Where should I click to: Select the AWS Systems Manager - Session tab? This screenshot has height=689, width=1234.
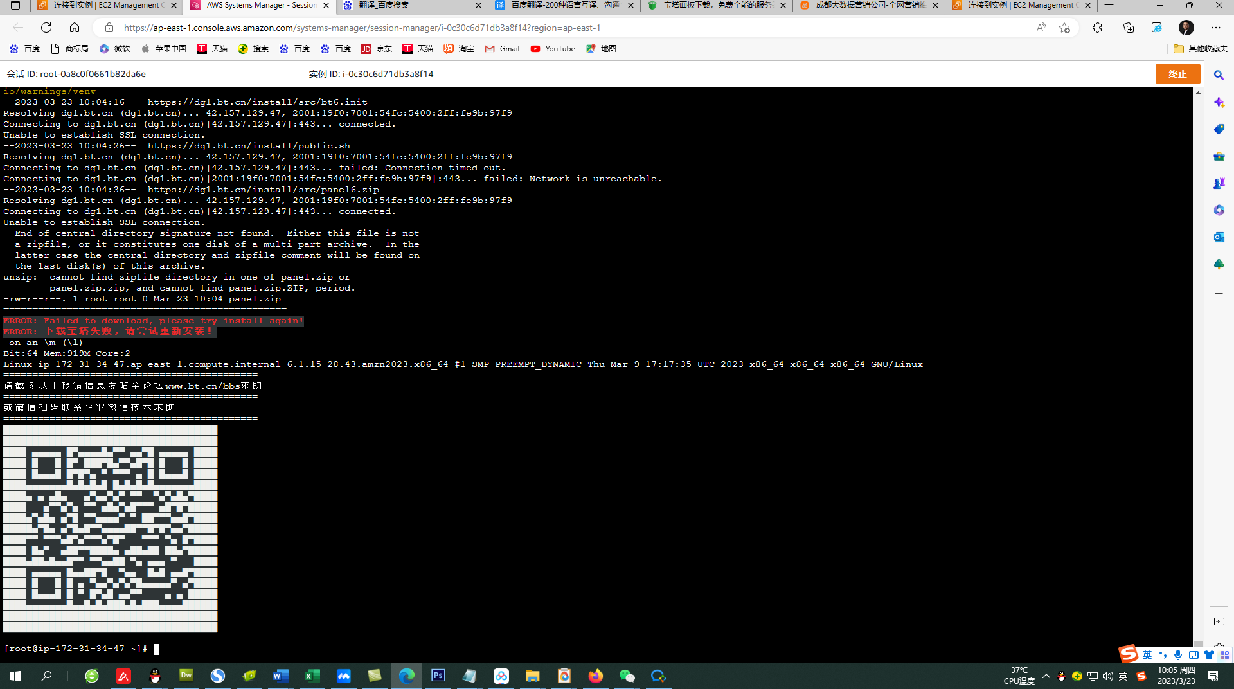(x=260, y=5)
